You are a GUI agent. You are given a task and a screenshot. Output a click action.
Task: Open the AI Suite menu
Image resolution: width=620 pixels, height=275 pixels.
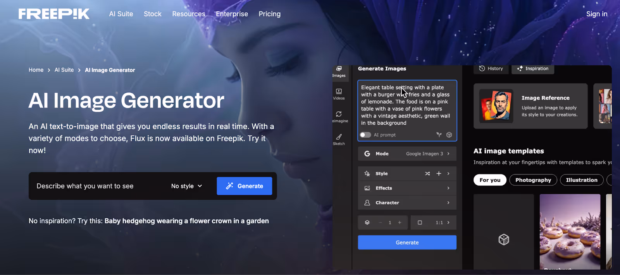(x=121, y=14)
